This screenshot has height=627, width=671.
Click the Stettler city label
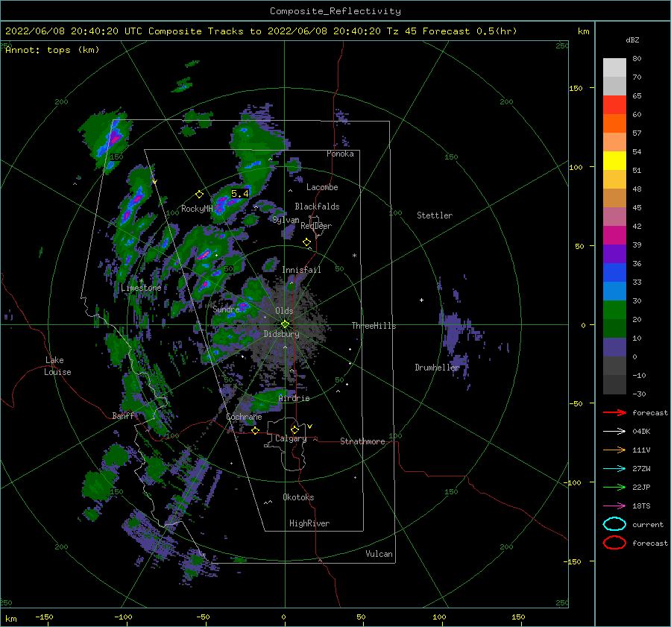pyautogui.click(x=435, y=215)
